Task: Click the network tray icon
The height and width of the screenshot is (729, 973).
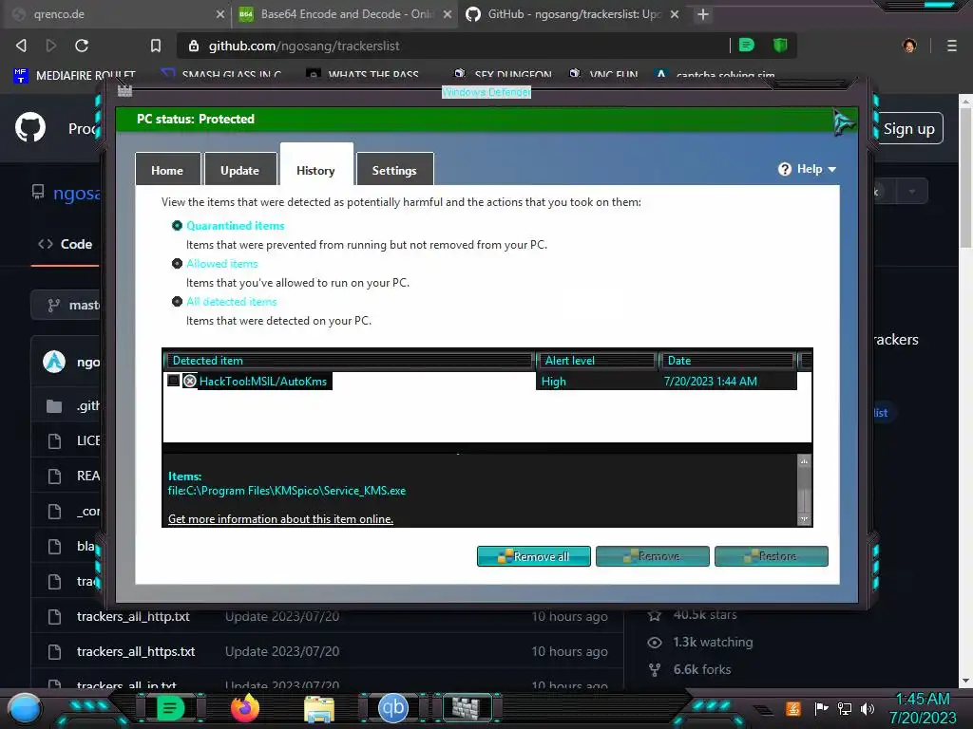Action: pos(845,708)
